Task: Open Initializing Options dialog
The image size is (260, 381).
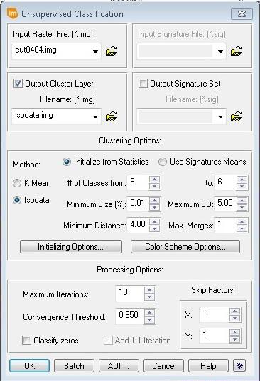Action: pos(71,247)
